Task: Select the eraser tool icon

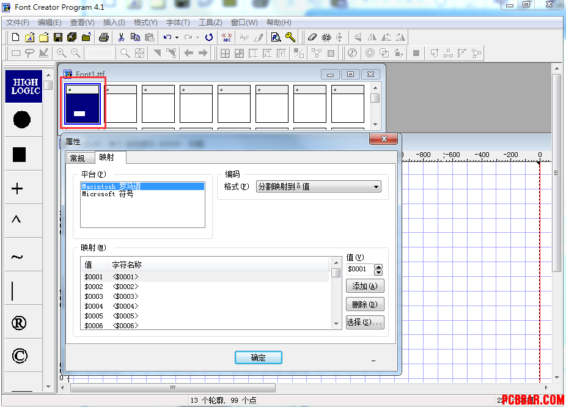Action: (x=312, y=37)
